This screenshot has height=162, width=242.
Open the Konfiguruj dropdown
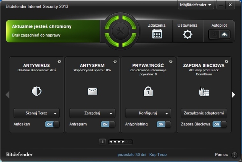(x=148, y=113)
